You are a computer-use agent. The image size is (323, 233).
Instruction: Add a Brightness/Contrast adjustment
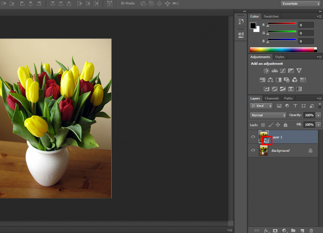pyautogui.click(x=266, y=71)
